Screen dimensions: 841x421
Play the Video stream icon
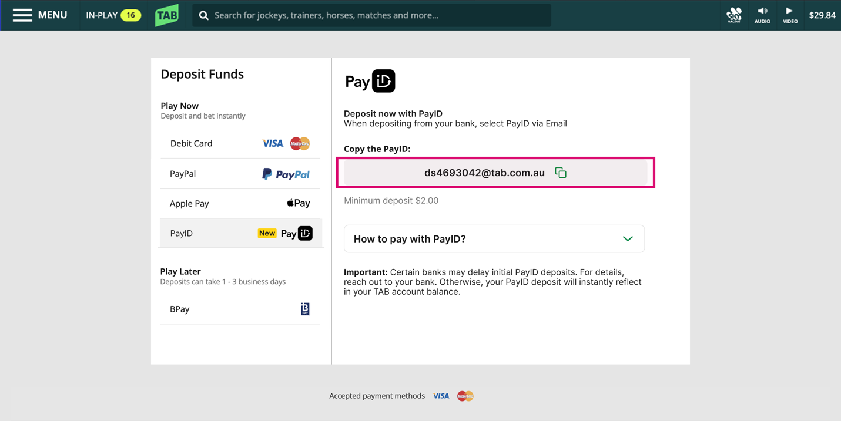790,15
